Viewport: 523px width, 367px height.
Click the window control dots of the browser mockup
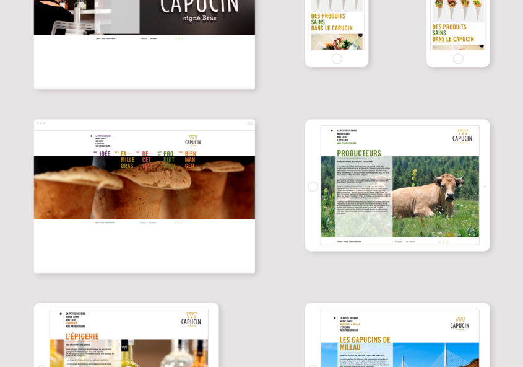point(40,123)
